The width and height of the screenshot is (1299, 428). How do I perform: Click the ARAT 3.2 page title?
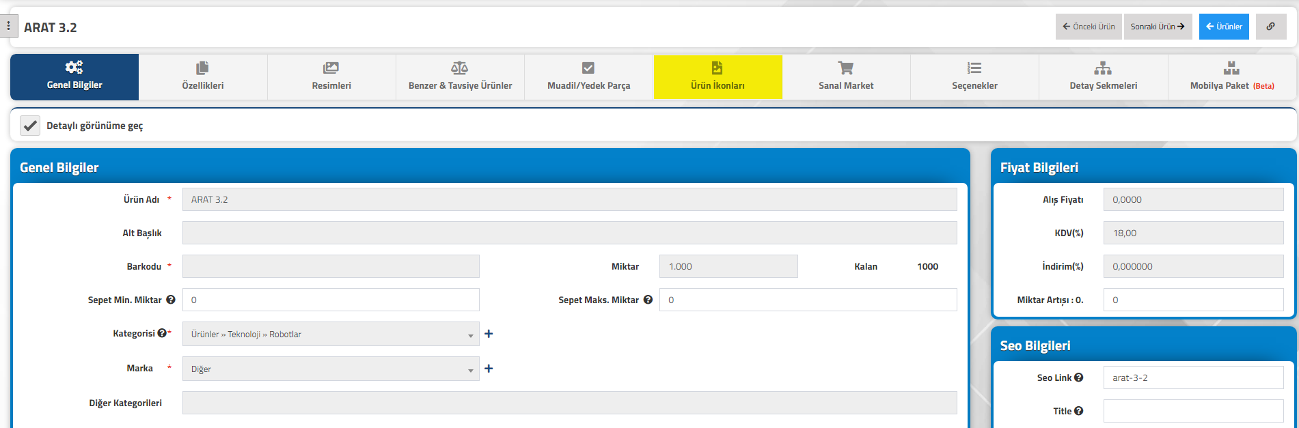51,27
